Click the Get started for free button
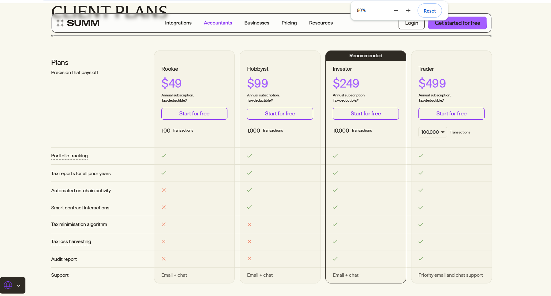 pos(457,23)
